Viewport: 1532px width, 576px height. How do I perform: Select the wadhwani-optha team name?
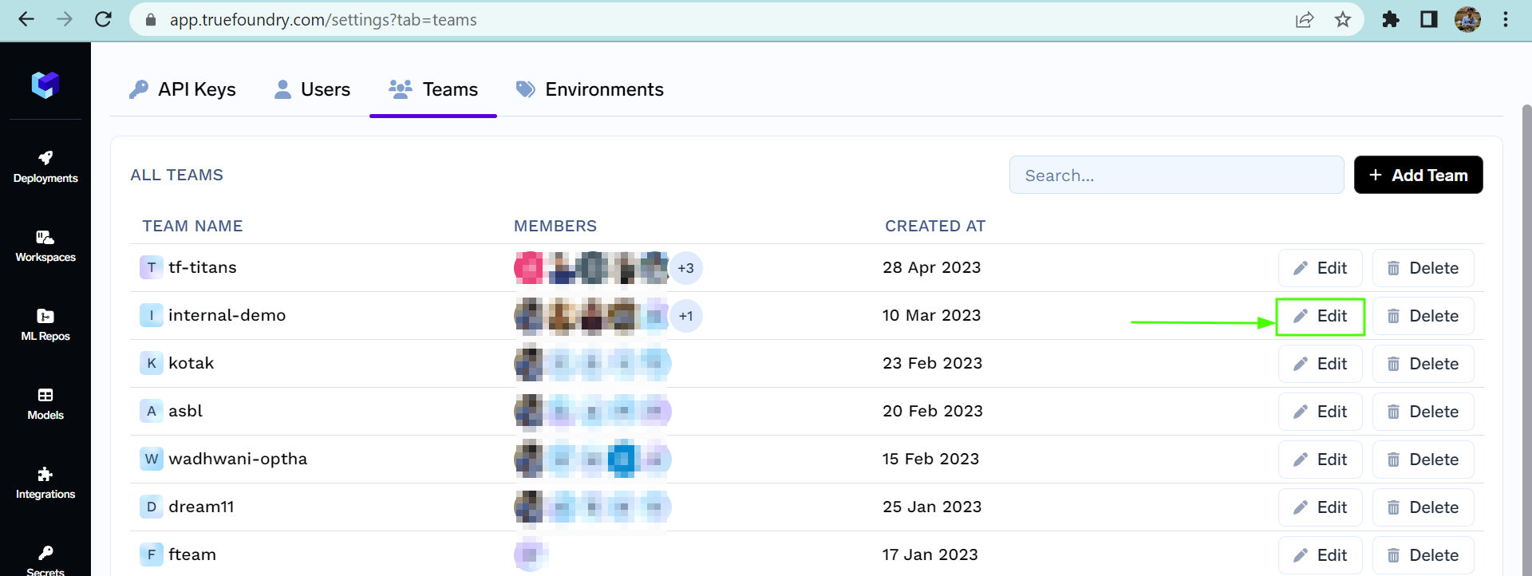(238, 459)
